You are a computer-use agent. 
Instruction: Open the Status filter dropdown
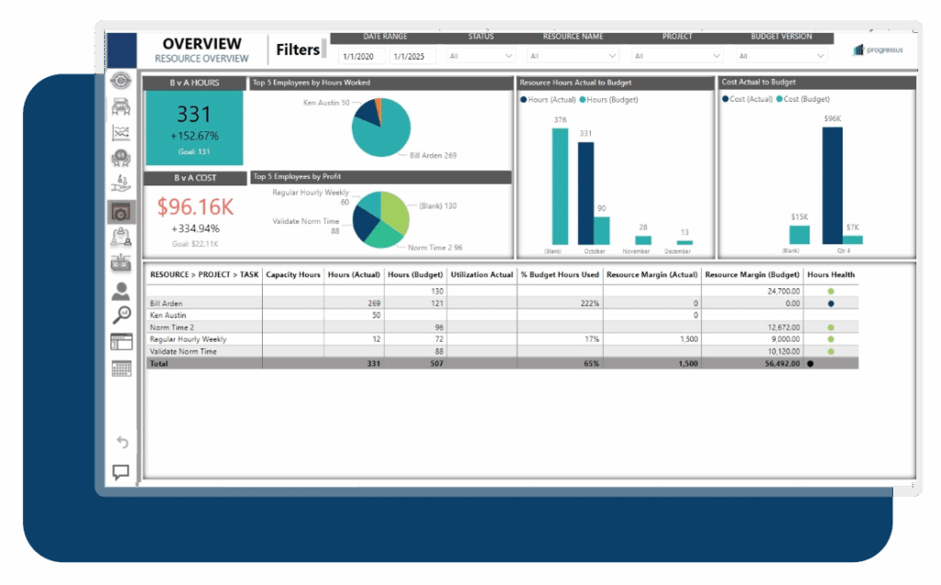481,56
